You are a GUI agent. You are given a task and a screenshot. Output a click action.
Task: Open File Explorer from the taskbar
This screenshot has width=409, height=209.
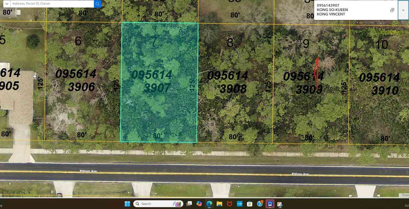click(219, 204)
